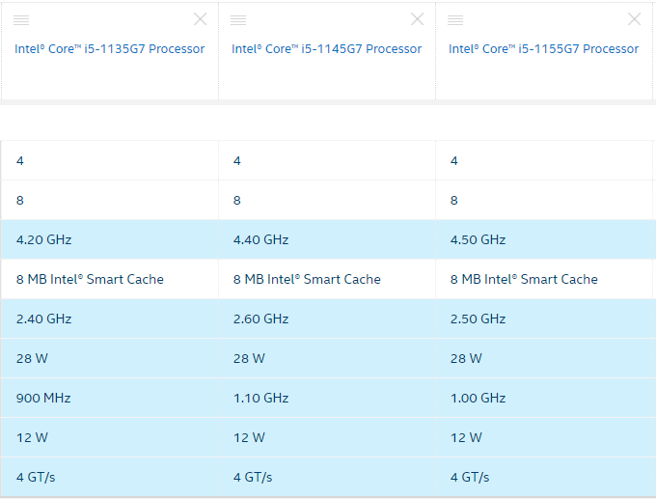Remove the i5-1155G7 column with its X icon
Viewport: 656px width, 499px height.
click(634, 19)
